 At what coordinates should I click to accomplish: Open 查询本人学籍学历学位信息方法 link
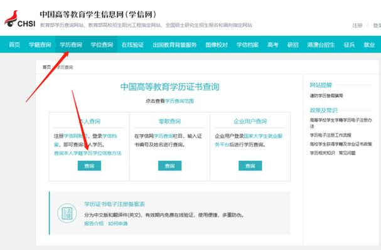87,154
